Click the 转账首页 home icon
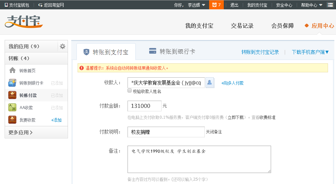This screenshot has height=184, width=336. (x=12, y=70)
